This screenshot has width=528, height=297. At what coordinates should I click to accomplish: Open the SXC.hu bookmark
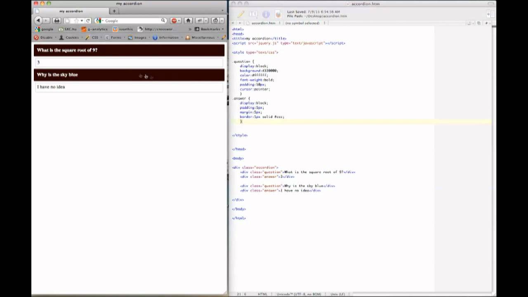coord(68,29)
